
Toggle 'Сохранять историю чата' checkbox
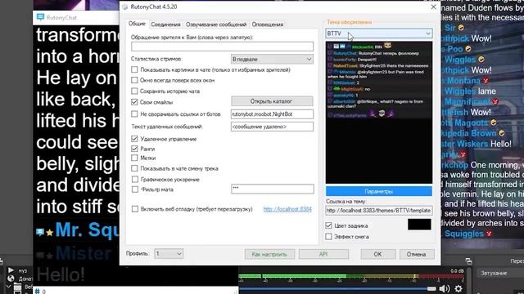134,91
